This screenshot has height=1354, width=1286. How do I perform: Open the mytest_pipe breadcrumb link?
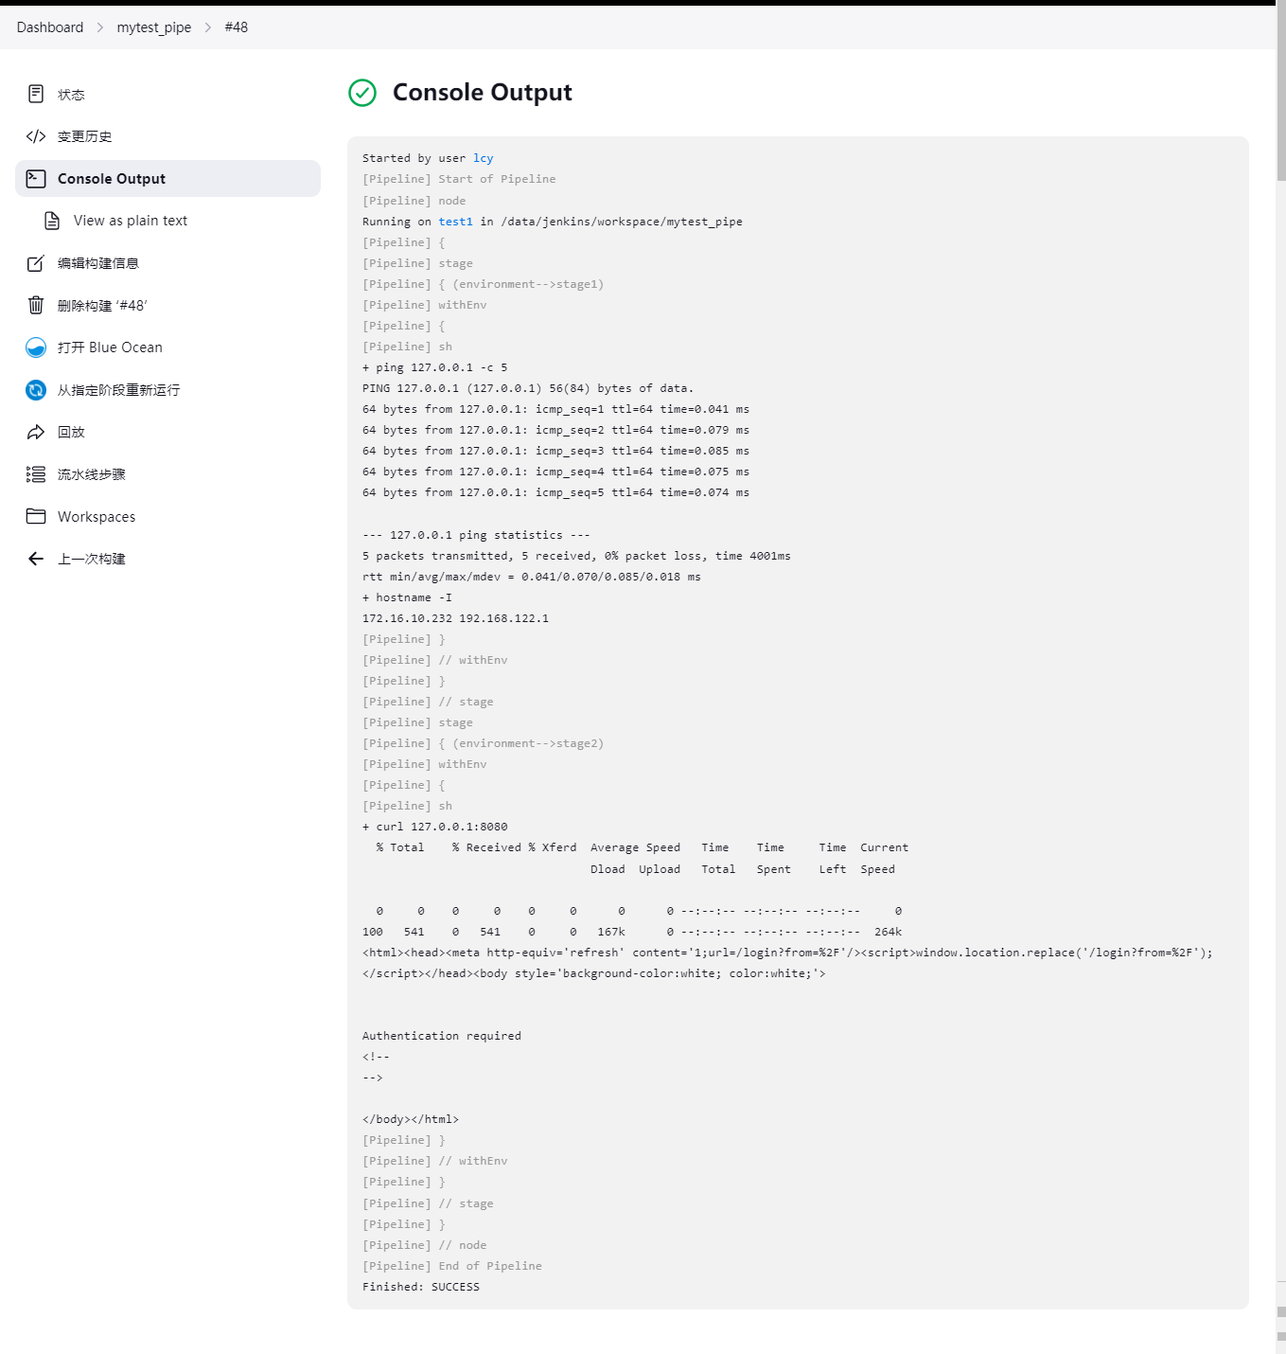tap(153, 27)
